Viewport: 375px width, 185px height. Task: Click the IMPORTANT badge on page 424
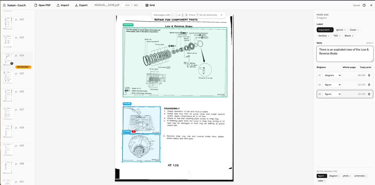point(23,67)
